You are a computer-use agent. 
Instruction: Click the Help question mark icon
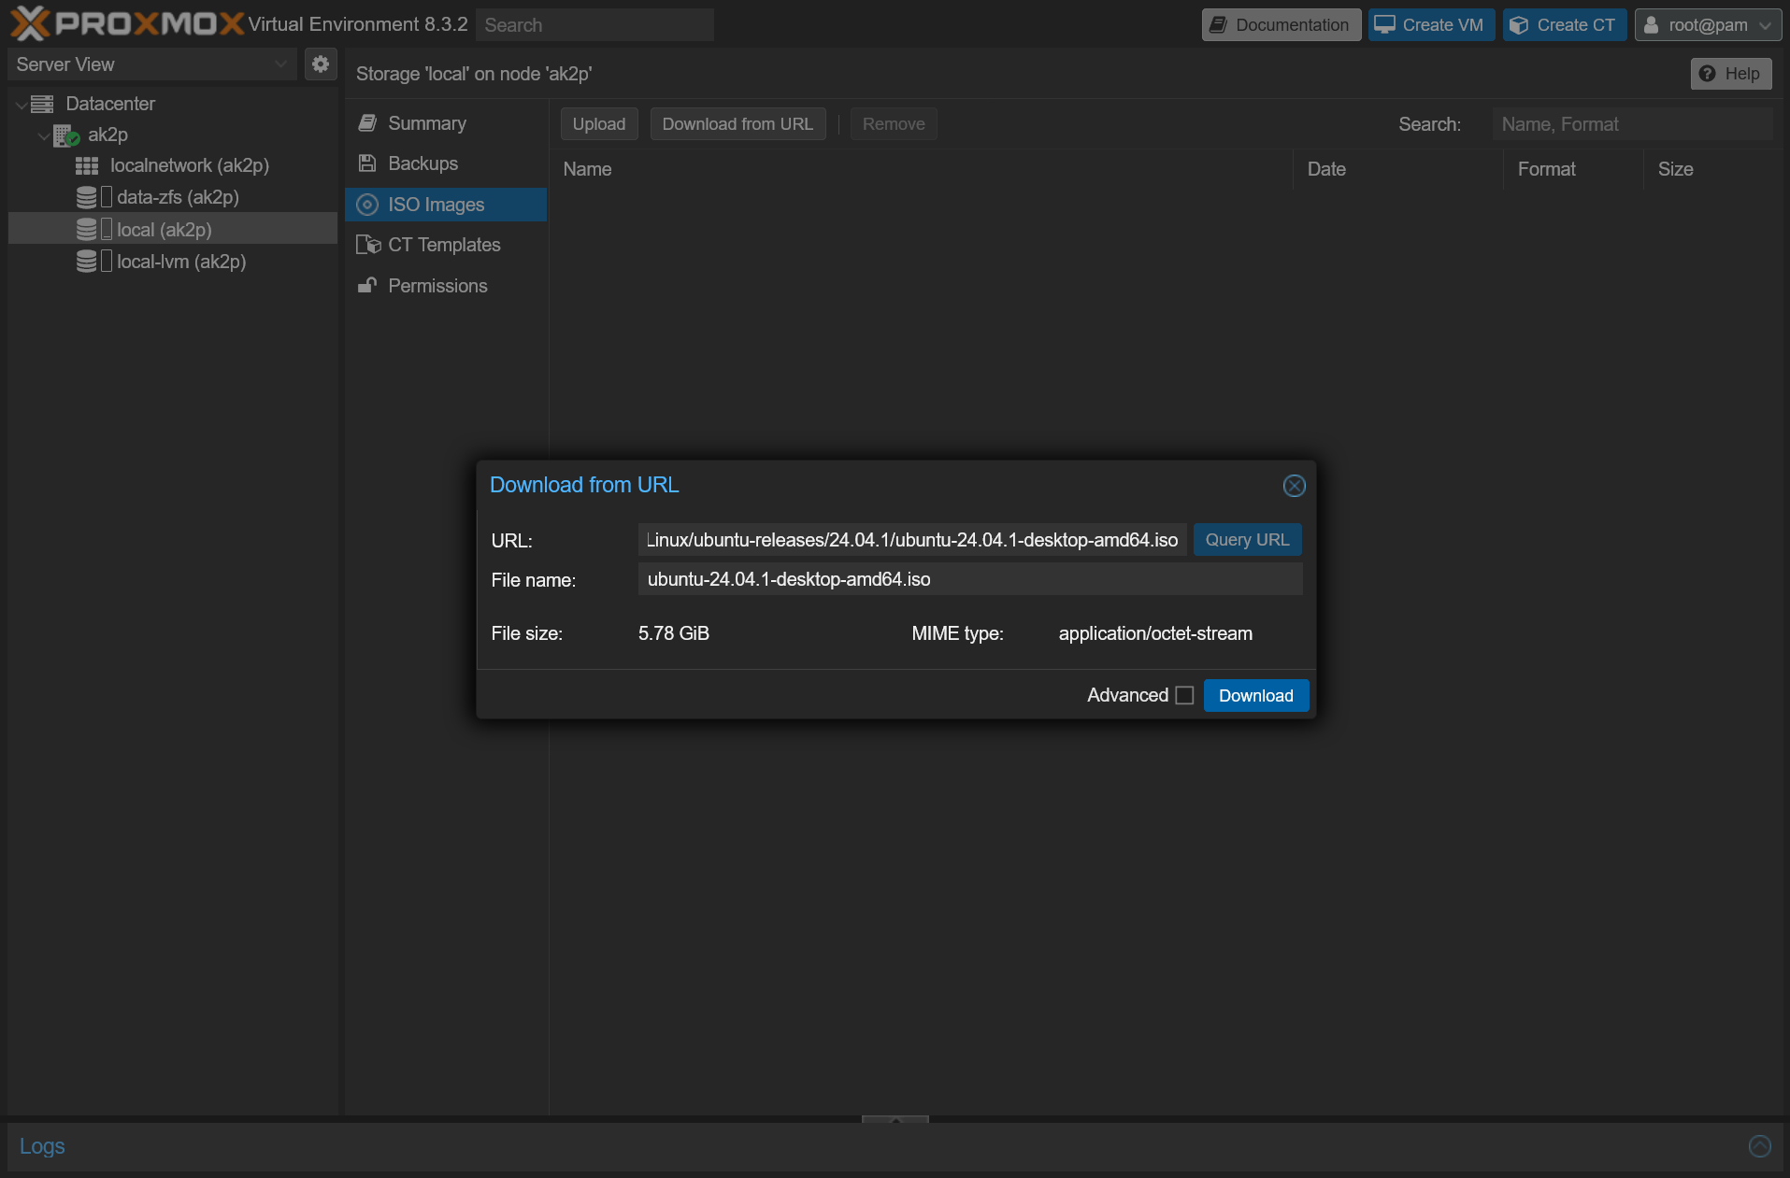coord(1708,74)
